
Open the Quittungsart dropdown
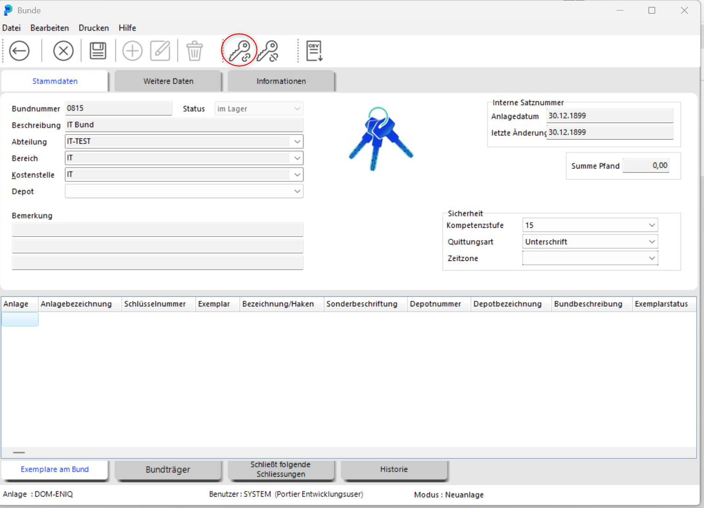(x=652, y=242)
